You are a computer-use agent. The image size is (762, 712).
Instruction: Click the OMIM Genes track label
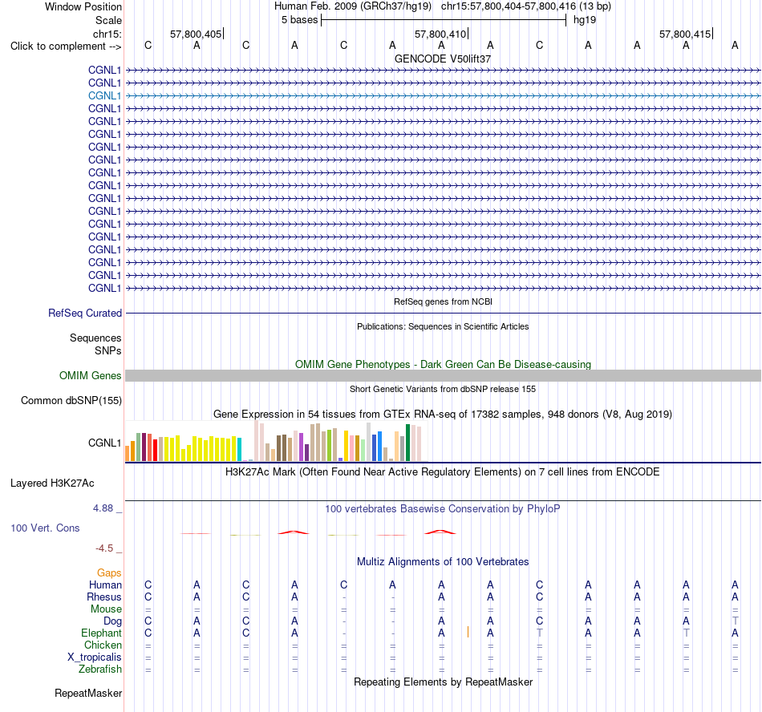pos(91,375)
